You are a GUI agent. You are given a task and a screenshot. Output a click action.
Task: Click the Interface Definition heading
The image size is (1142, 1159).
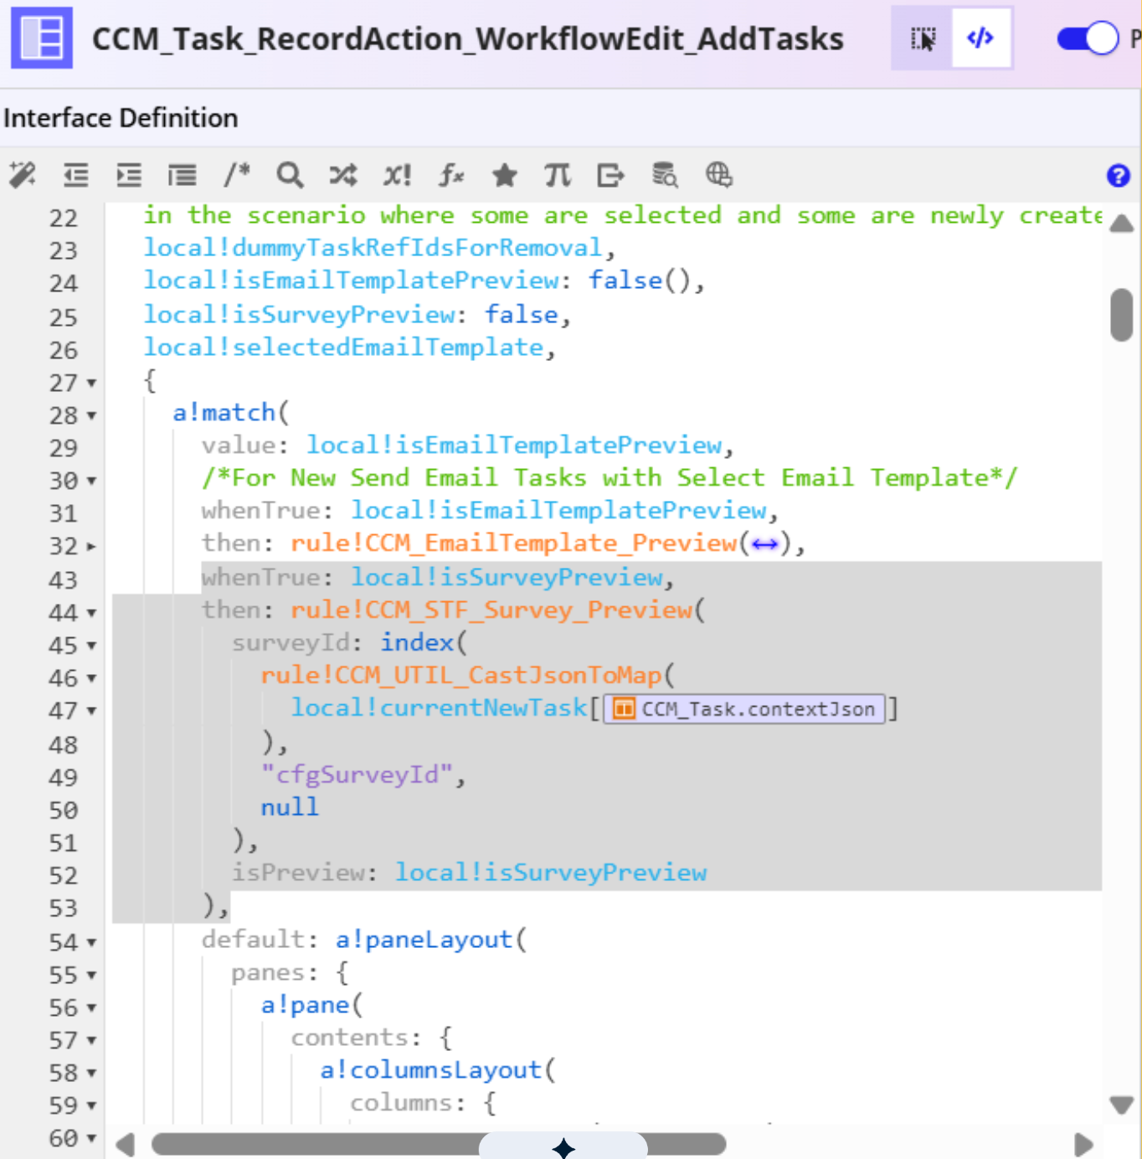(121, 118)
